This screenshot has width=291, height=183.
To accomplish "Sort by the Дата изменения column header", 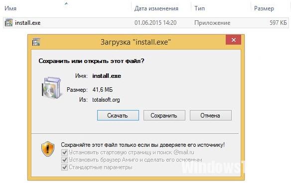I will coord(156,8).
